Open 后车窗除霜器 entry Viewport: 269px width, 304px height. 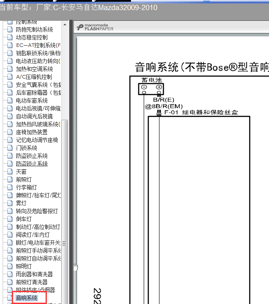[x=39, y=93]
